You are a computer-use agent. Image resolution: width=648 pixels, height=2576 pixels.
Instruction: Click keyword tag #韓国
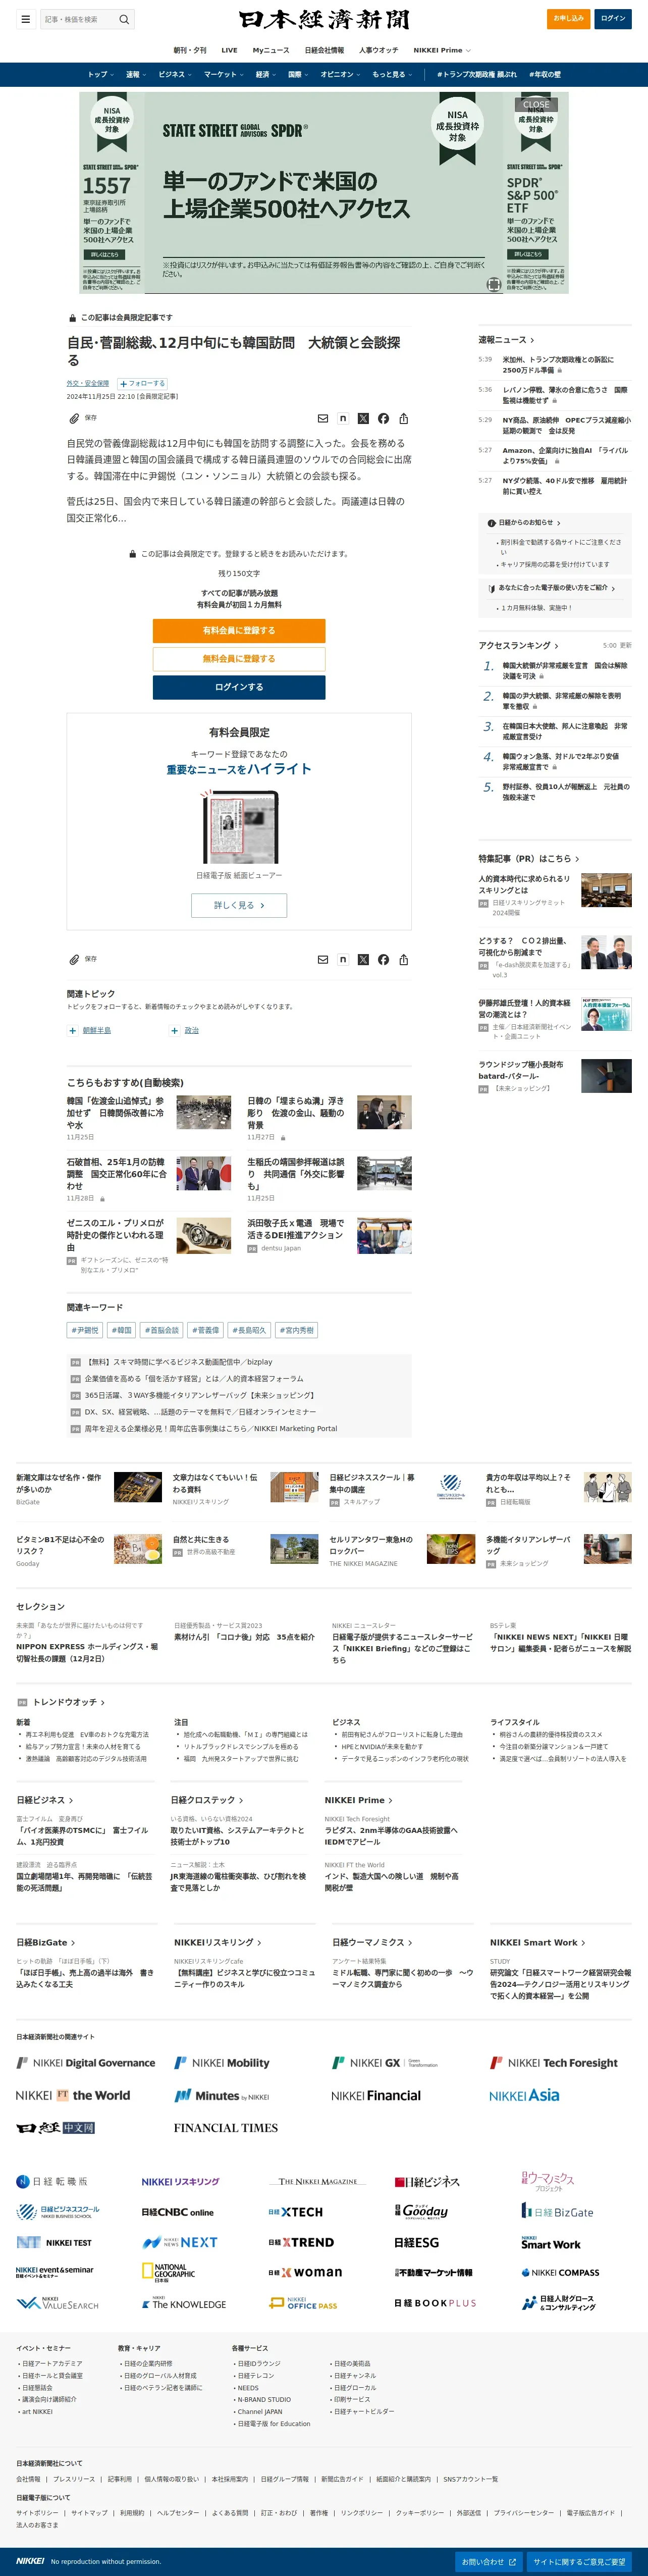pyautogui.click(x=121, y=1330)
